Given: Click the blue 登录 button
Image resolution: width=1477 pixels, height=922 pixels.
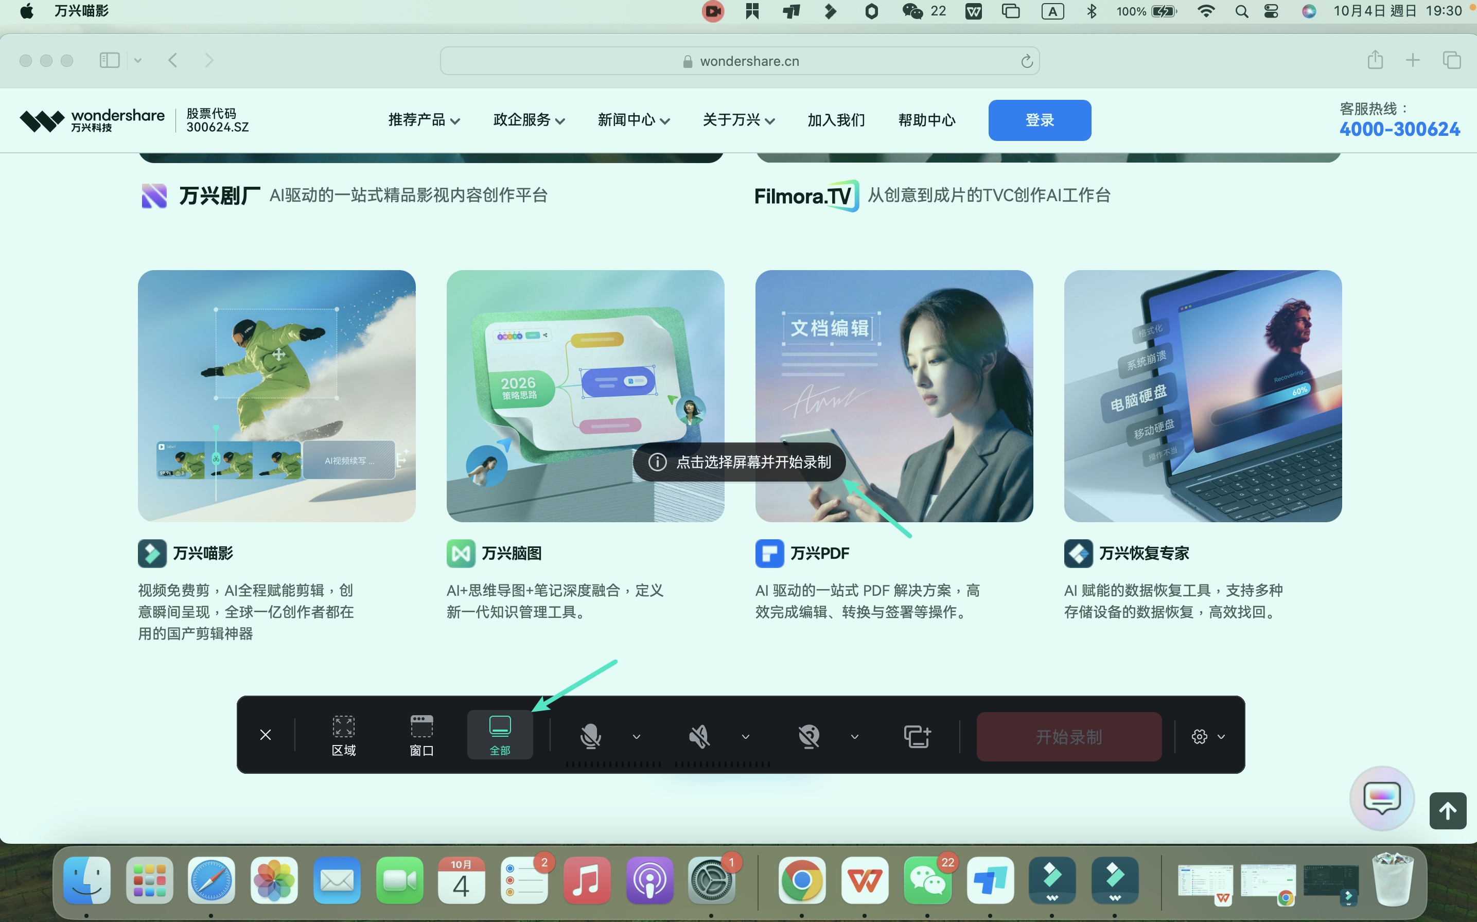Looking at the screenshot, I should coord(1039,120).
